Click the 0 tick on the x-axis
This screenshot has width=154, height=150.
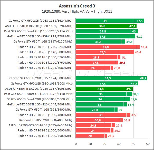pyautogui.click(x=76, y=144)
